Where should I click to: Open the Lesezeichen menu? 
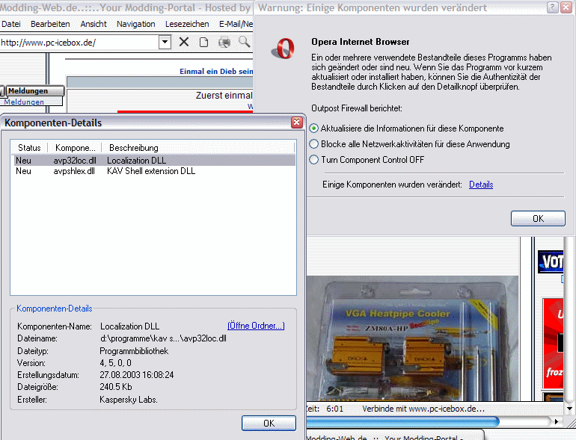tap(187, 24)
